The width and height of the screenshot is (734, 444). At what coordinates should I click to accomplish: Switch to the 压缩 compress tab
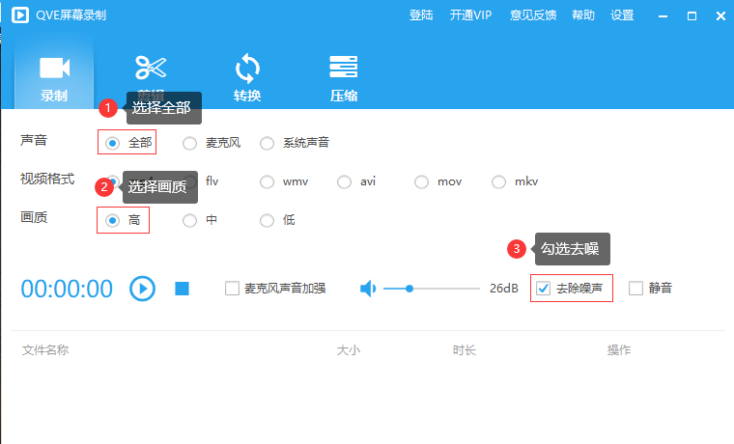click(344, 77)
